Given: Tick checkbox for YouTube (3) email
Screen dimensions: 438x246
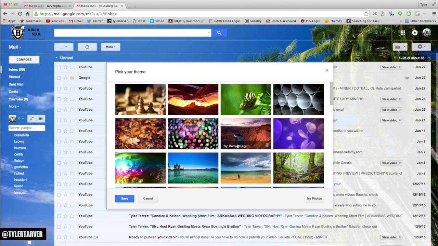Looking at the screenshot, I should click(59, 237).
